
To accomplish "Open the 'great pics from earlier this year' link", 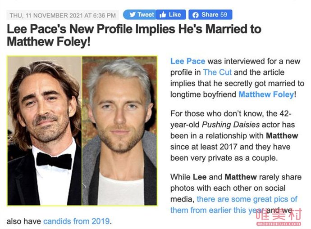I will point(234,204).
